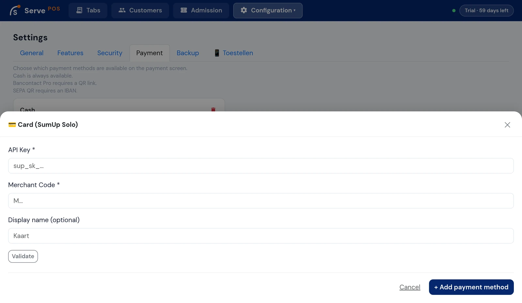Click the Serve POS logo icon

[15, 10]
